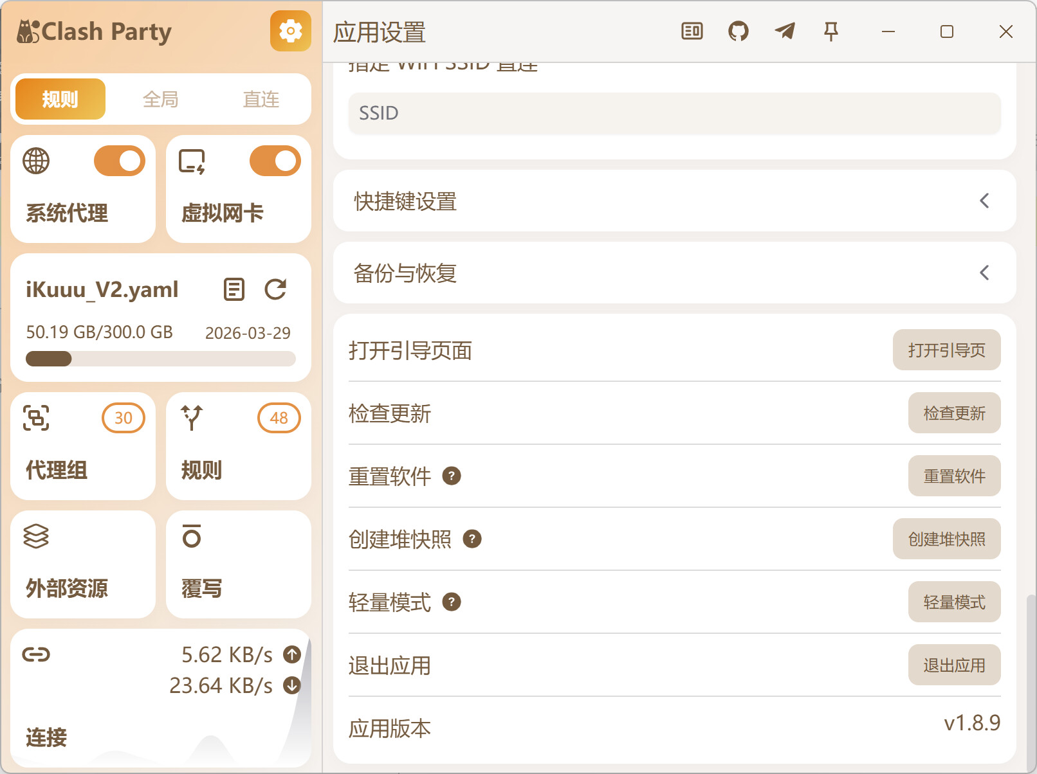
Task: Open the Telegram channel icon
Action: click(x=785, y=31)
